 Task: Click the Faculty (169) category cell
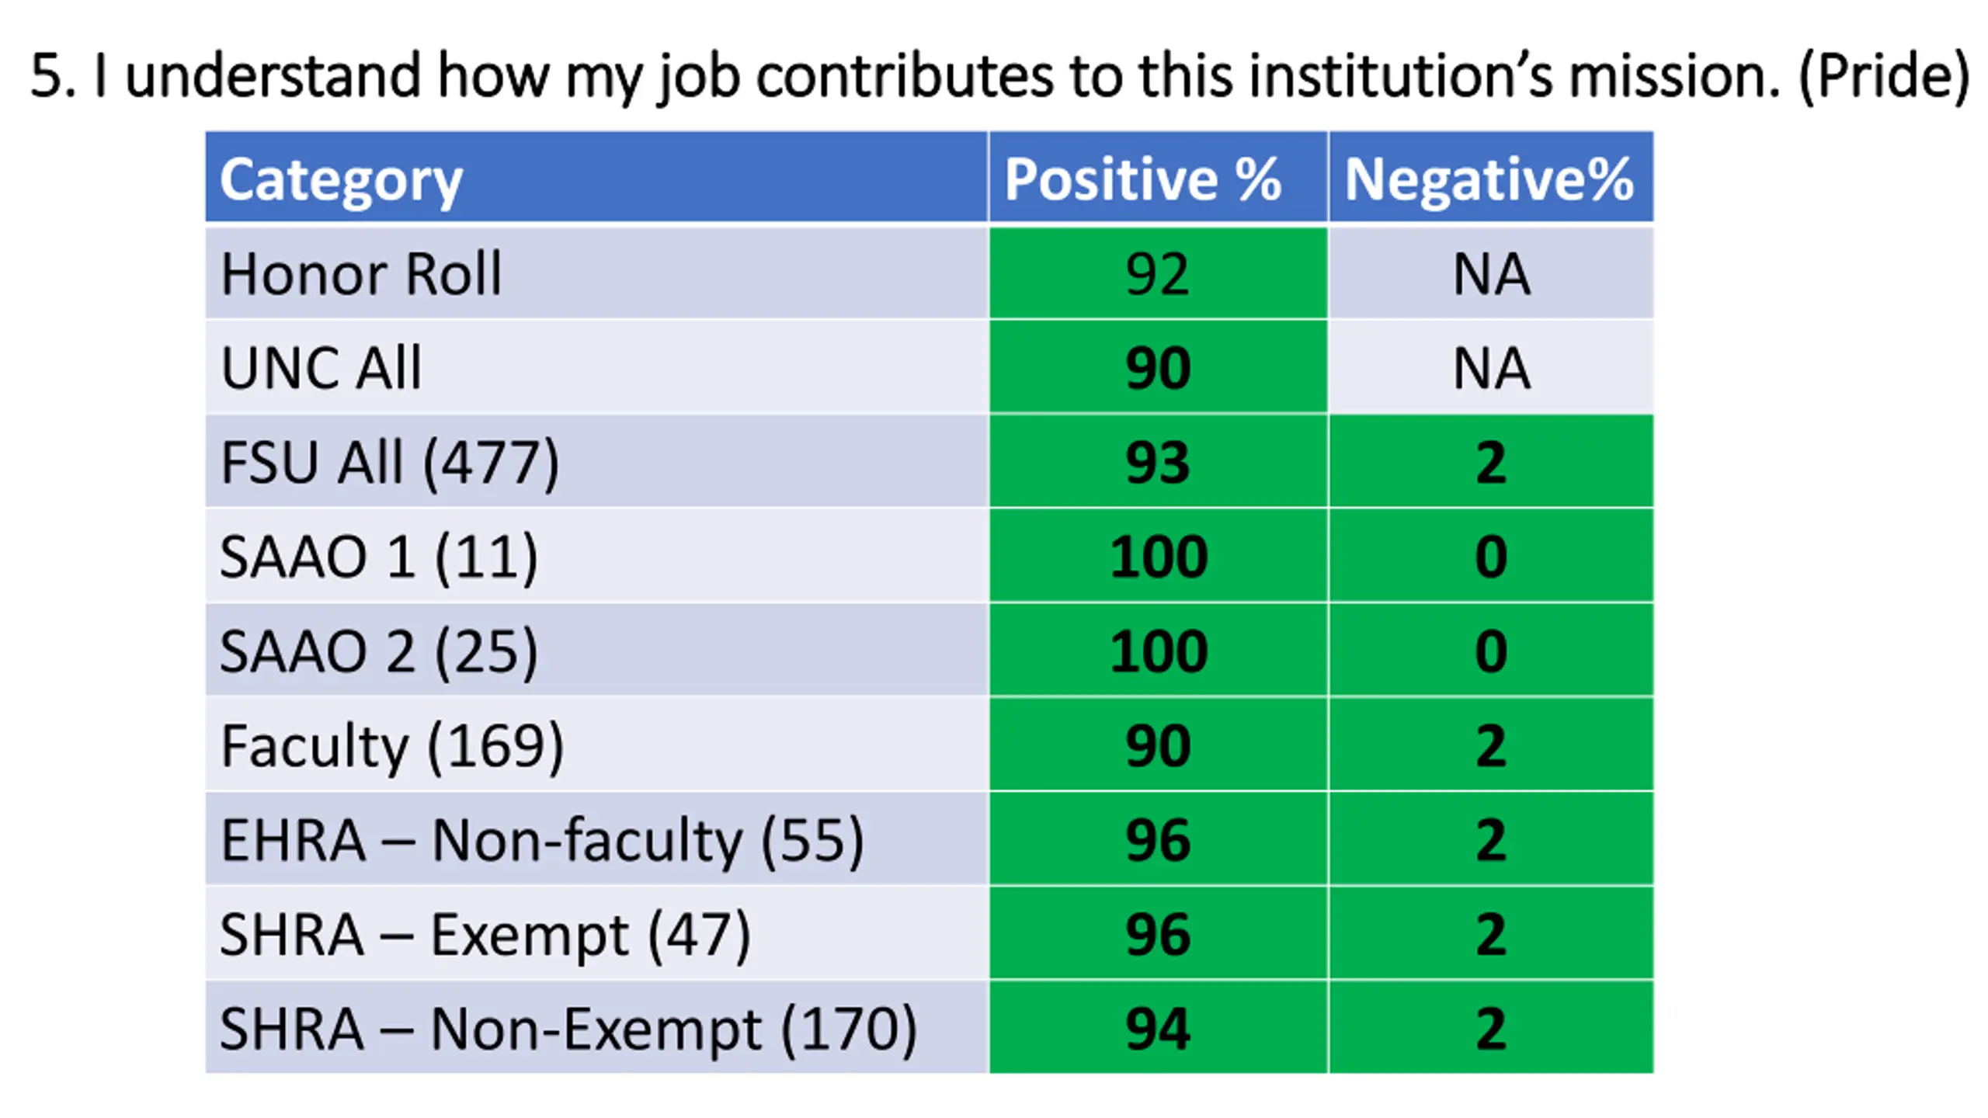pyautogui.click(x=596, y=745)
